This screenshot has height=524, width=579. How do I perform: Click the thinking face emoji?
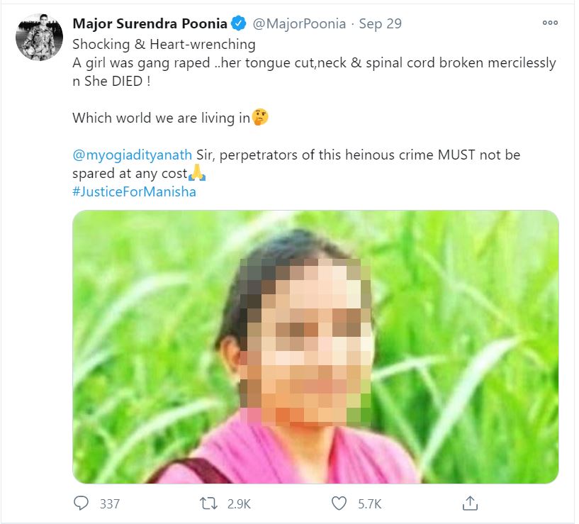pyautogui.click(x=260, y=118)
